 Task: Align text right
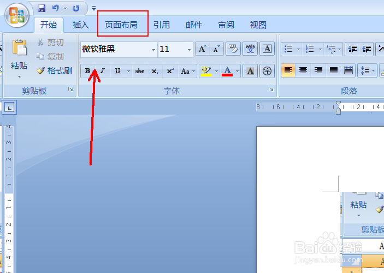318,70
